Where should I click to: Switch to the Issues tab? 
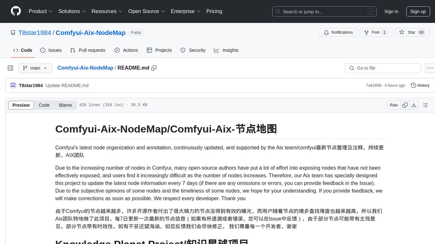pyautogui.click(x=51, y=50)
